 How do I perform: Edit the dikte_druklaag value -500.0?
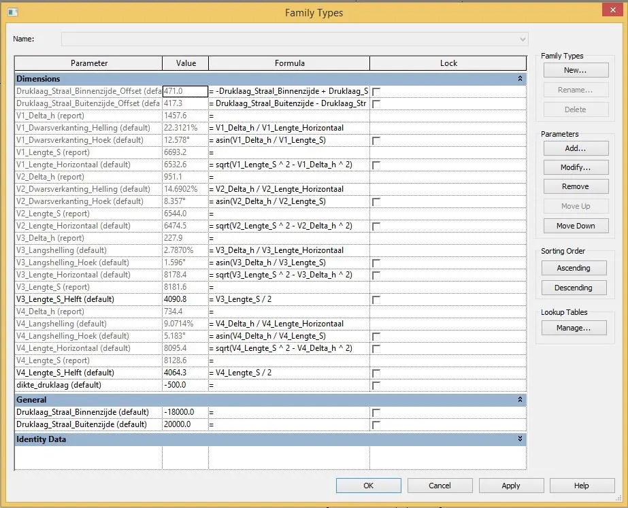tap(186, 385)
